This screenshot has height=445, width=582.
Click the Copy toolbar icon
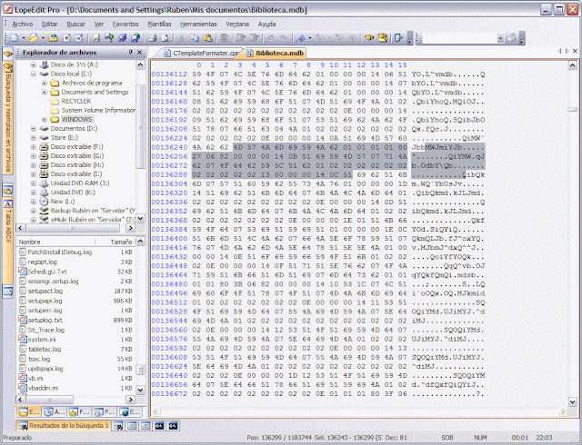(x=195, y=38)
